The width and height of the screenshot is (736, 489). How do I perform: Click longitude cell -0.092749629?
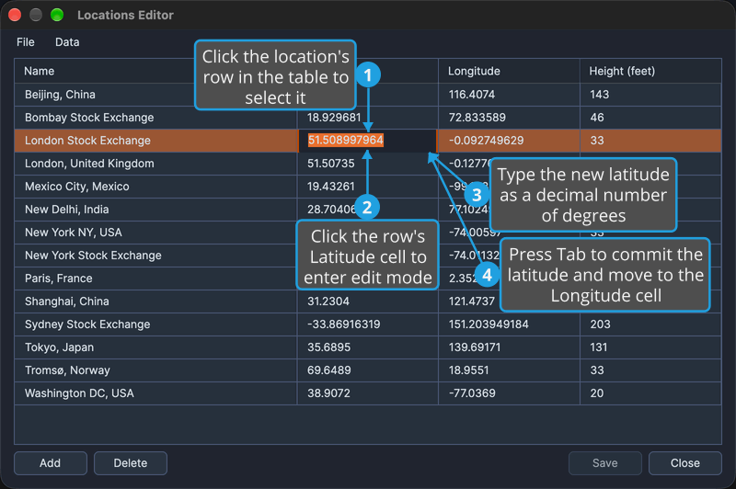(510, 141)
